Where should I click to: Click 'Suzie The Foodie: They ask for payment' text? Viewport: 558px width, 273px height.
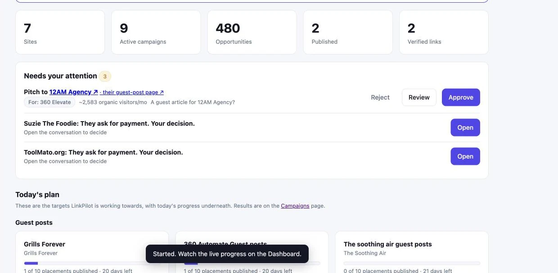[x=109, y=123]
